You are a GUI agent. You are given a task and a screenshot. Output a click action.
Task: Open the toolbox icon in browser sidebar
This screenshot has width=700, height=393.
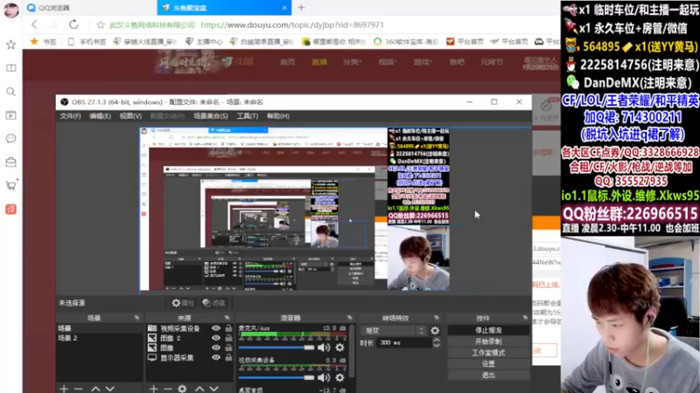pos(10,162)
